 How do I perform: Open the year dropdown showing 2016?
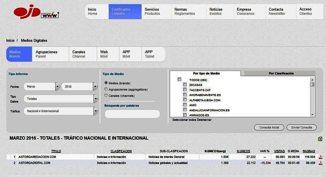(79, 87)
